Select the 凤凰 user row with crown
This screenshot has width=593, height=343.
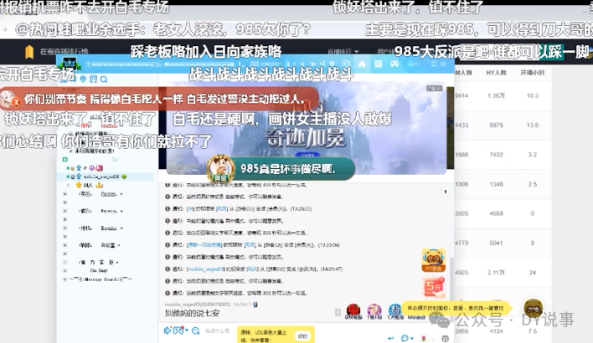click(90, 185)
